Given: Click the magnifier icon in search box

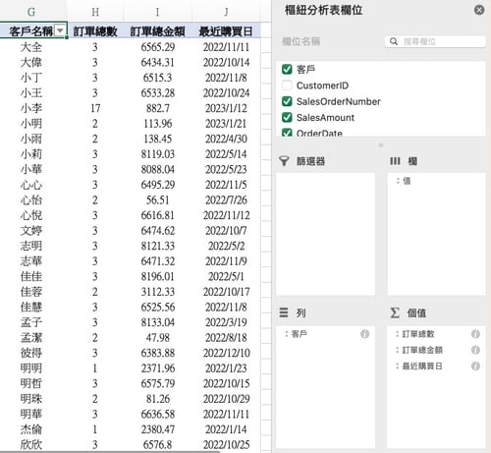Looking at the screenshot, I should click(x=394, y=41).
